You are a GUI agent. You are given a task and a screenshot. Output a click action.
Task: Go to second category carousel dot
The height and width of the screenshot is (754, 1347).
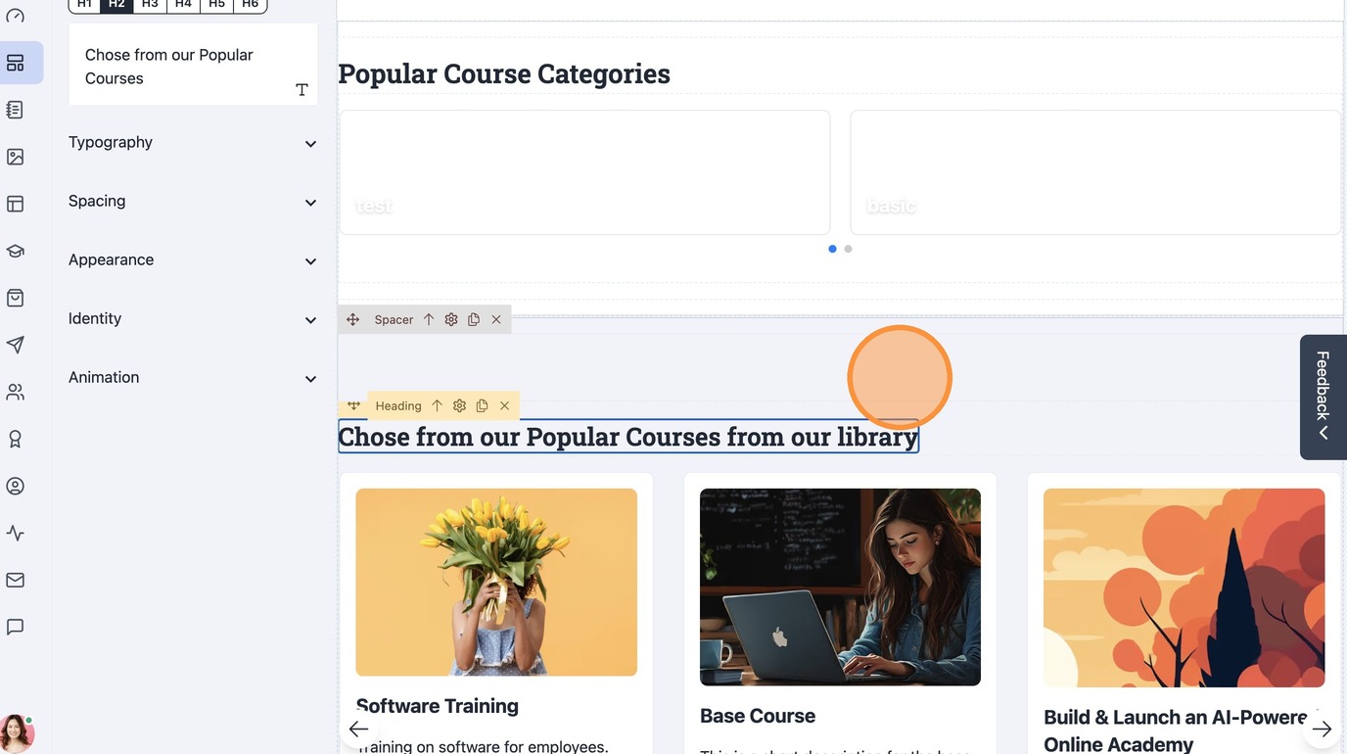coord(848,249)
